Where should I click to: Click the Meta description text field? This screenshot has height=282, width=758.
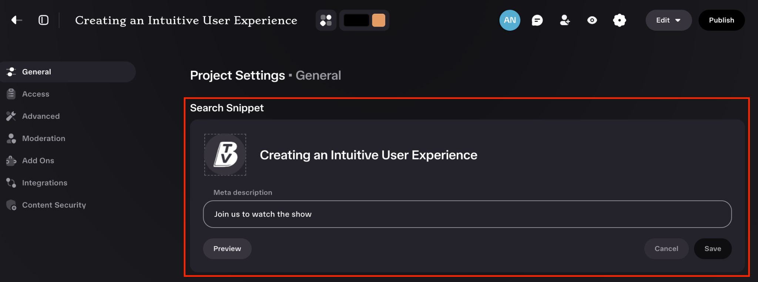coord(467,214)
